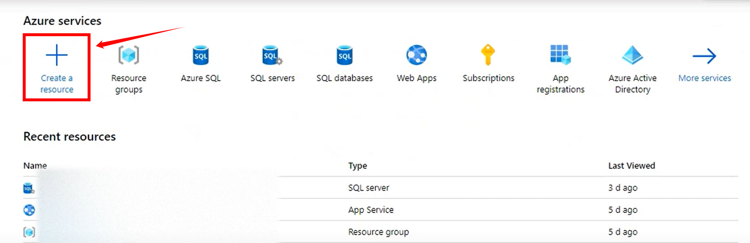This screenshot has height=243, width=750.
Task: Click the Type column header
Action: tap(357, 166)
